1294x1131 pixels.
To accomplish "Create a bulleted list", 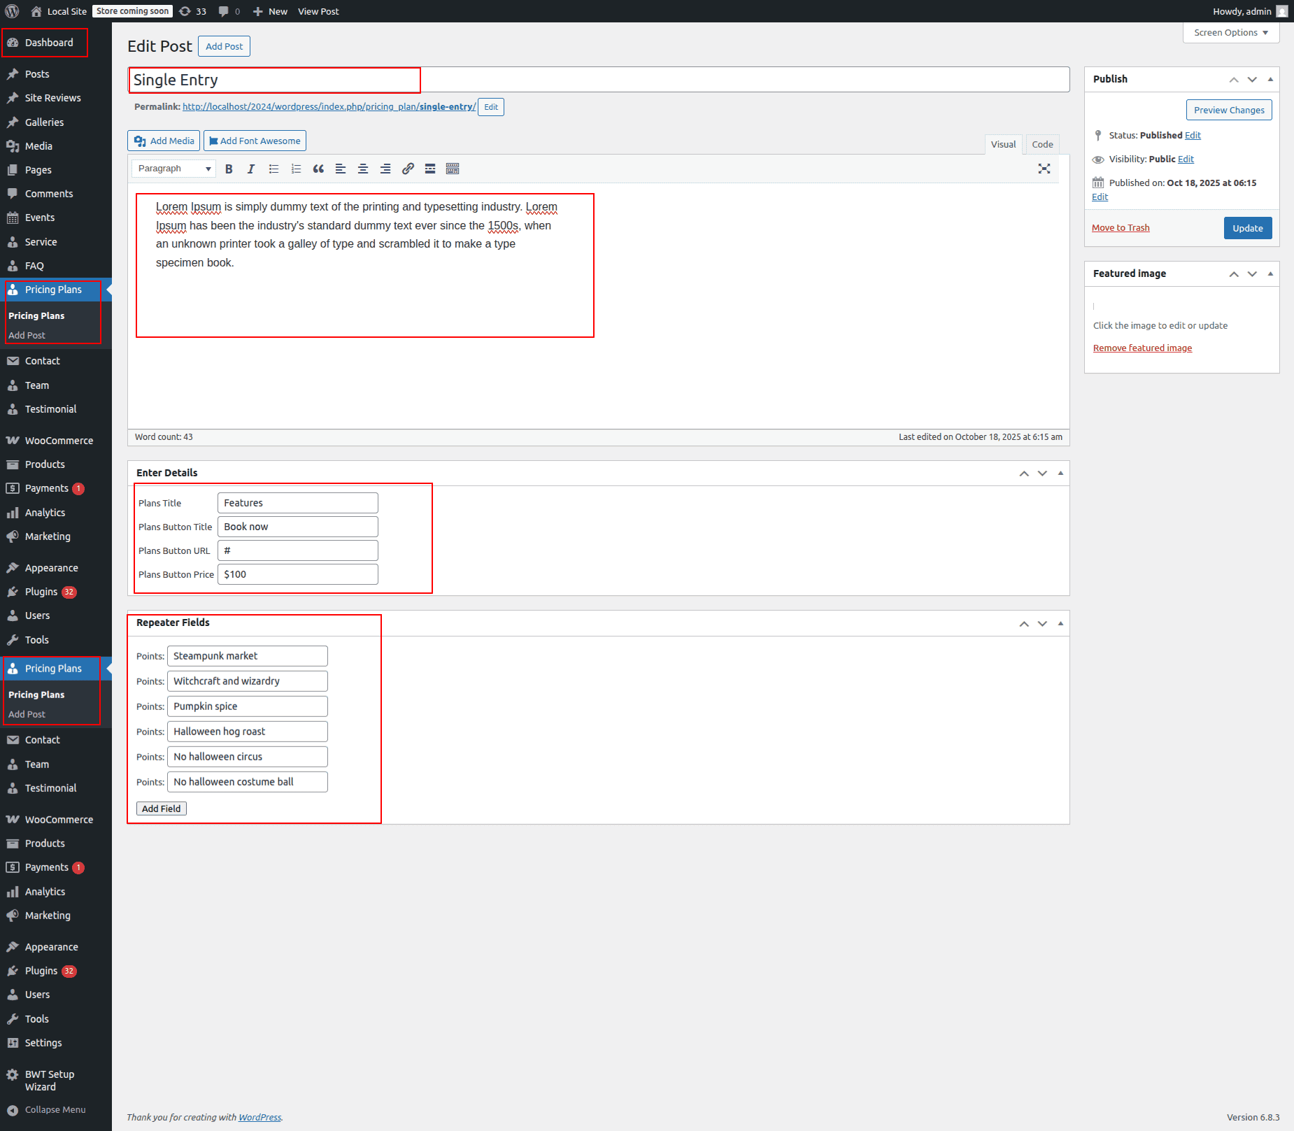I will [273, 169].
